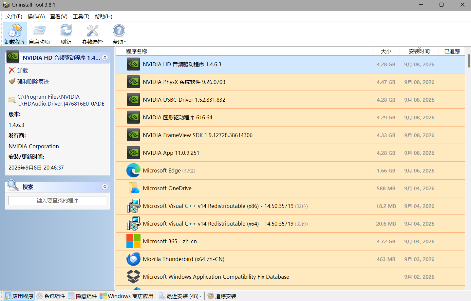
Task: Collapse the 搜索 panel
Action: coord(105,187)
